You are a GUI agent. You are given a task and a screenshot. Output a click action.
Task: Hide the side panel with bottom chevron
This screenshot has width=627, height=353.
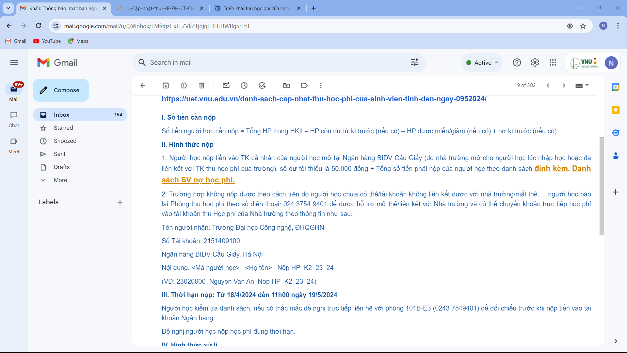tap(616, 341)
